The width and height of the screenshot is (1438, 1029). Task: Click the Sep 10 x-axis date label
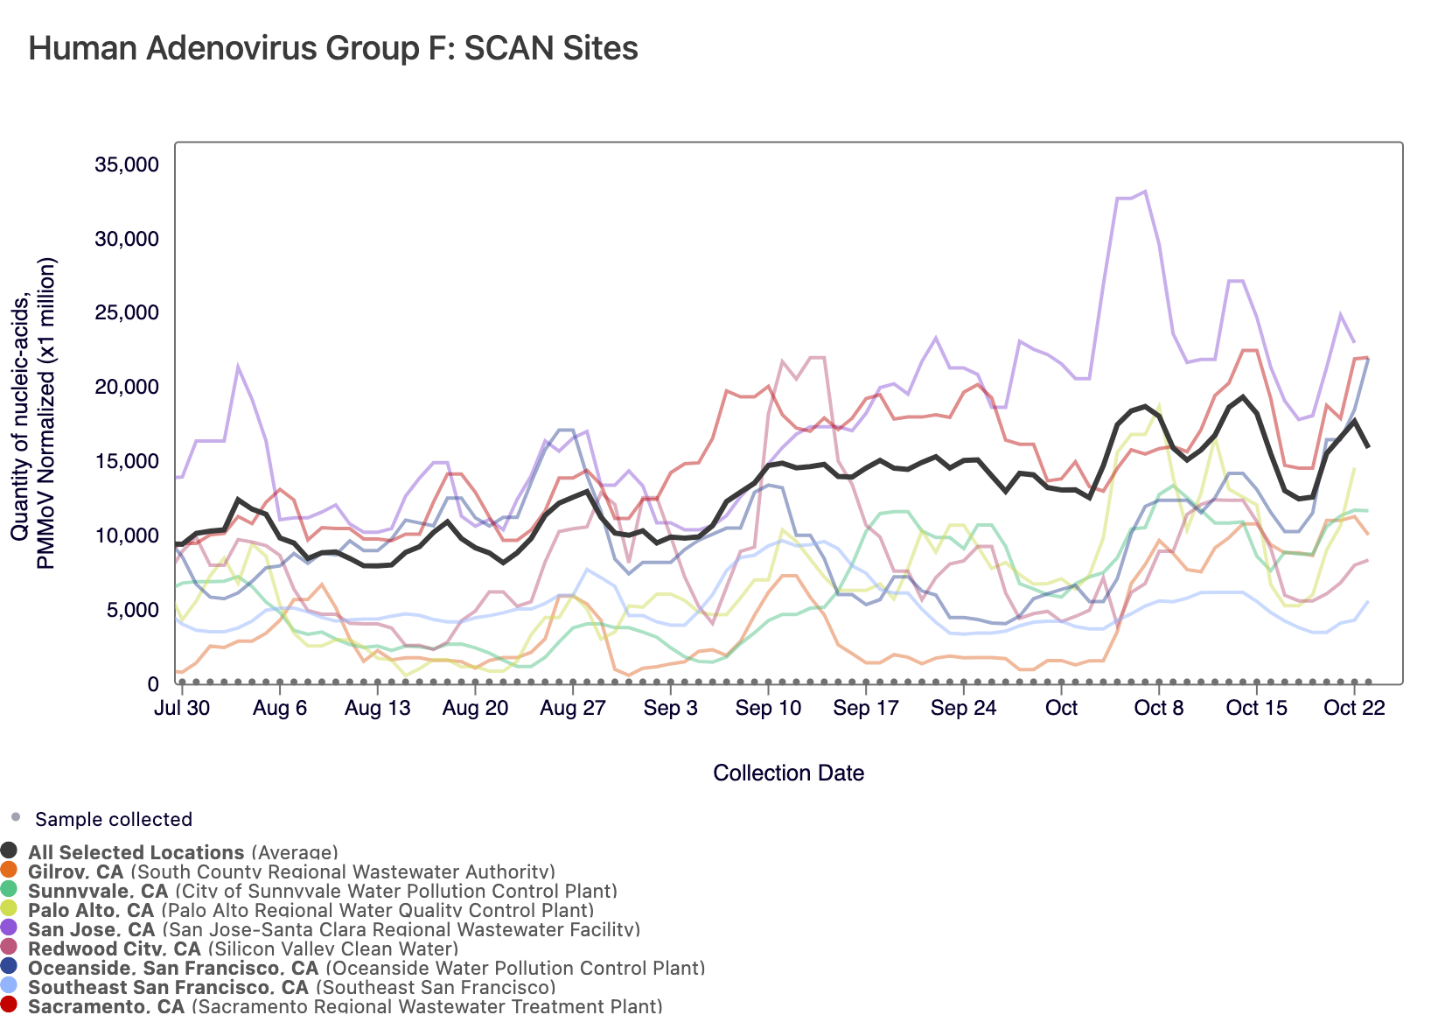768,708
